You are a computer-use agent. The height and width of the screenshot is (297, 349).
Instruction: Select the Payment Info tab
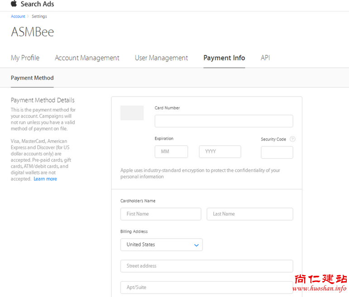click(x=224, y=58)
